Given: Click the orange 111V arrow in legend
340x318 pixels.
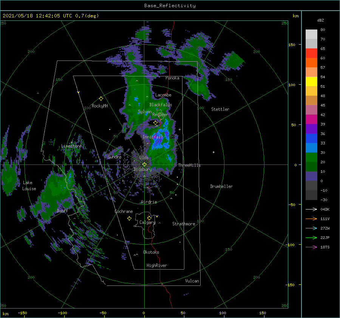Looking at the screenshot, I should [x=311, y=219].
